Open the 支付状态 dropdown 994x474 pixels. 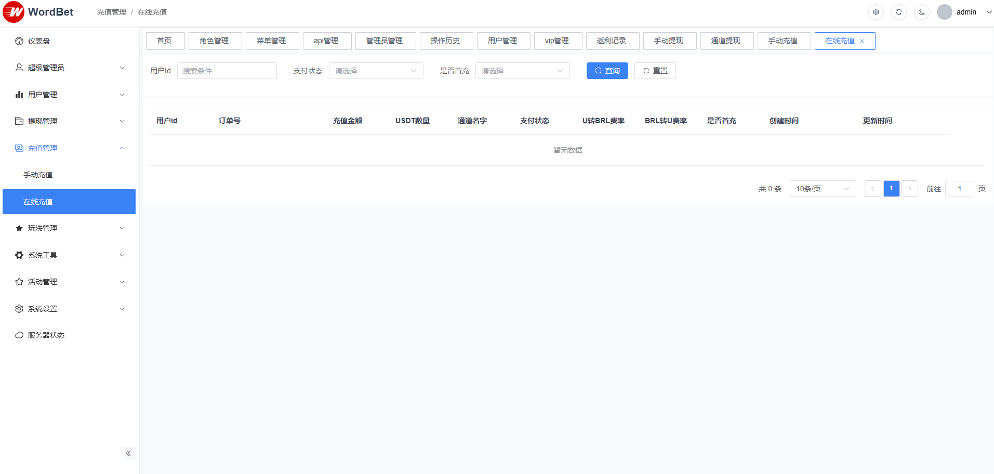376,71
